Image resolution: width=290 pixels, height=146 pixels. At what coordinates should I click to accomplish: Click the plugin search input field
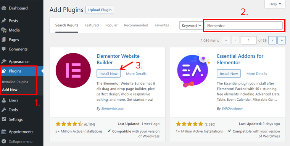[243, 25]
